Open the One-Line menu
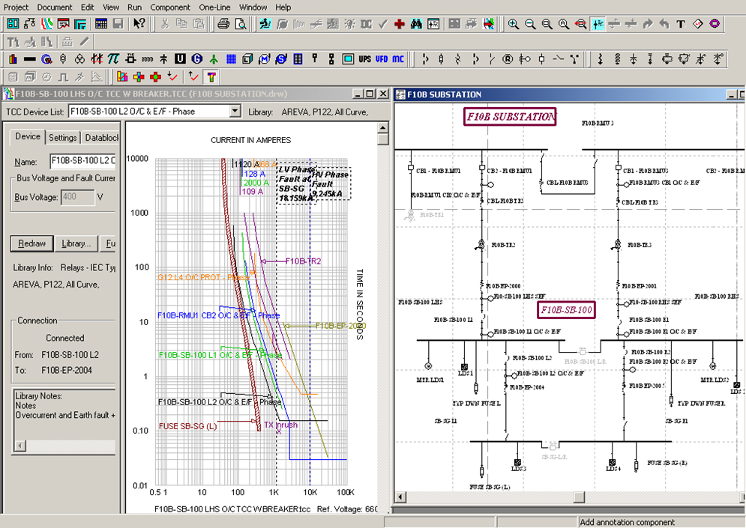This screenshot has height=528, width=746. tap(214, 7)
